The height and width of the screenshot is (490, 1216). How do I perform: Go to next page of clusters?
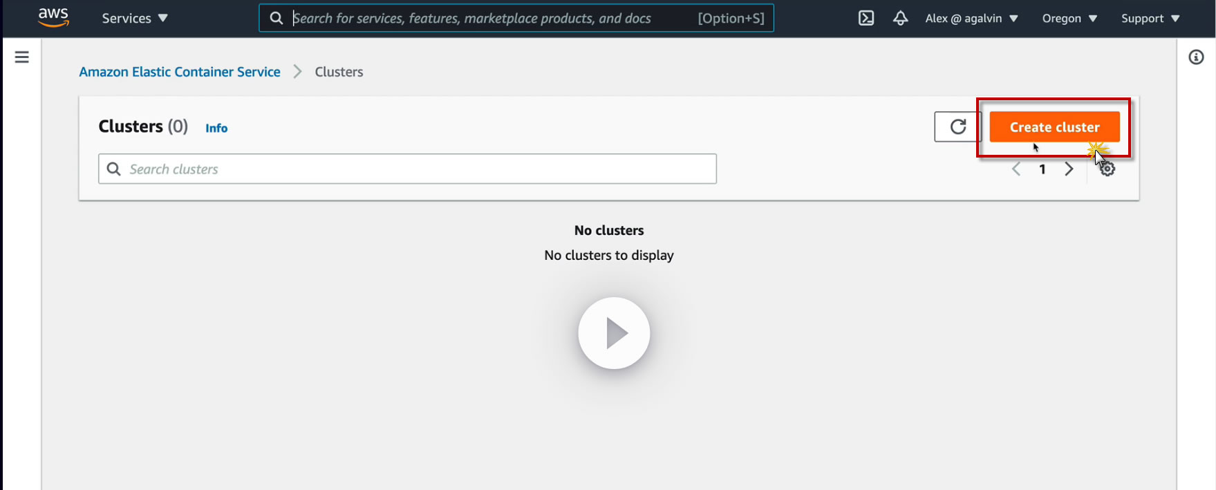tap(1069, 169)
